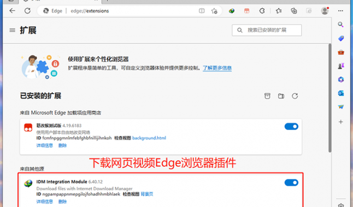Open the split screen icon in the address bar

click(202, 11)
